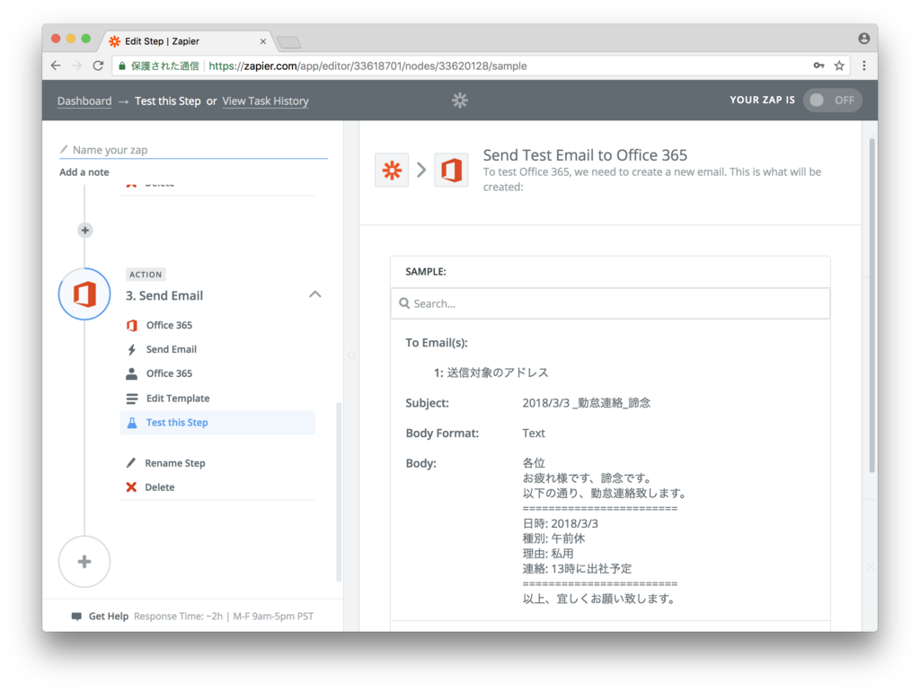Click the browser back arrow
This screenshot has height=692, width=920.
(56, 66)
